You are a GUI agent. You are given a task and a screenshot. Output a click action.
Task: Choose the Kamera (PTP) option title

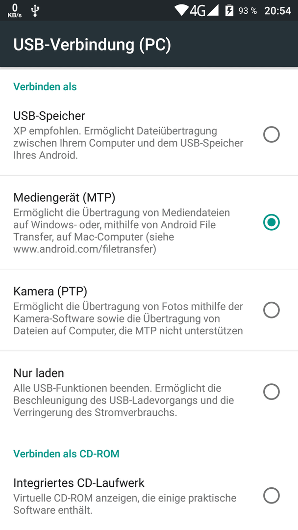point(50,291)
